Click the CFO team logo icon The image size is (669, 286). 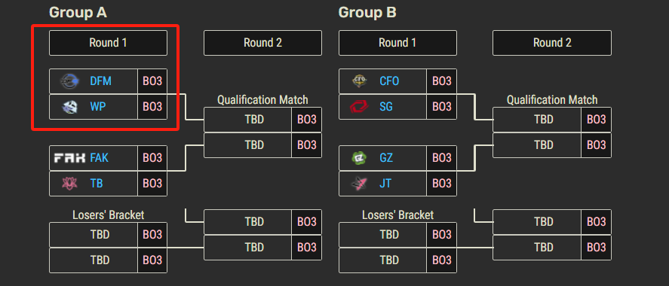tap(359, 81)
